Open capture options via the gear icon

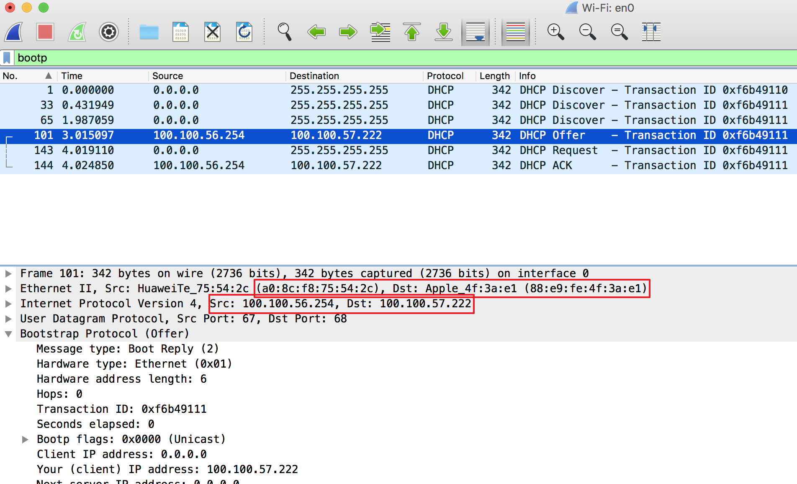pos(109,31)
